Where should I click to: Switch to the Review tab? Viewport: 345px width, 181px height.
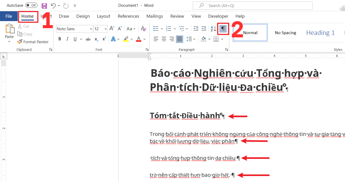pos(177,16)
